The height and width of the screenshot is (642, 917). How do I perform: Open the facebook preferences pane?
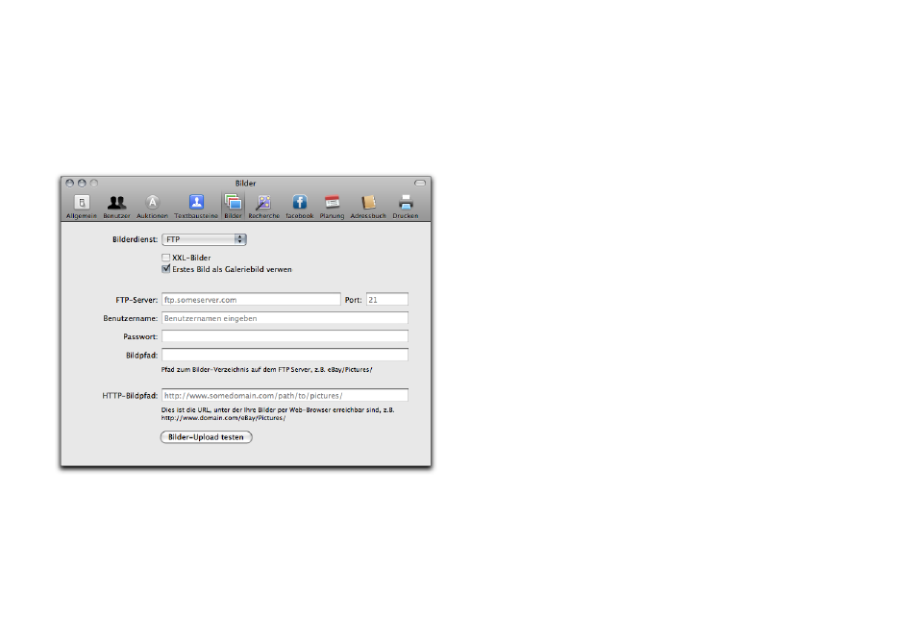point(300,207)
